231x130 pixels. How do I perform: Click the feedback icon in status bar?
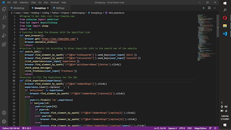[x=210, y=128]
